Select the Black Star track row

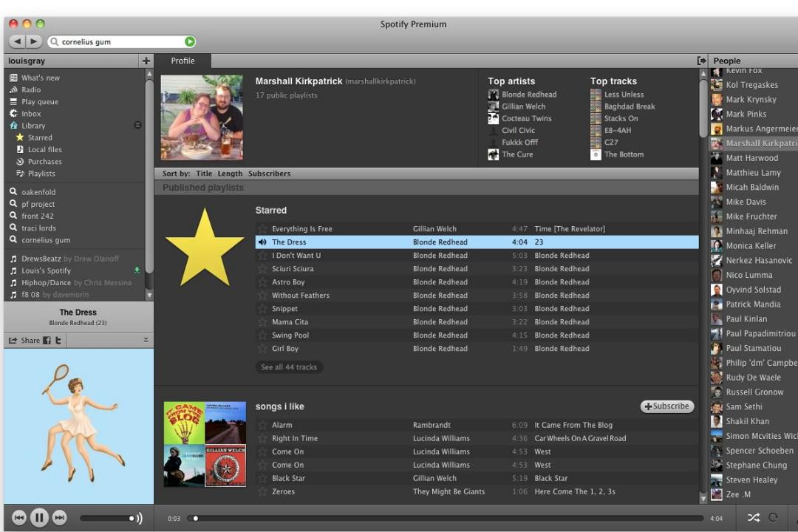477,479
